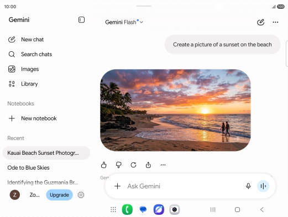Click the Upgrade button
This screenshot has width=288, height=217.
[x=59, y=195]
